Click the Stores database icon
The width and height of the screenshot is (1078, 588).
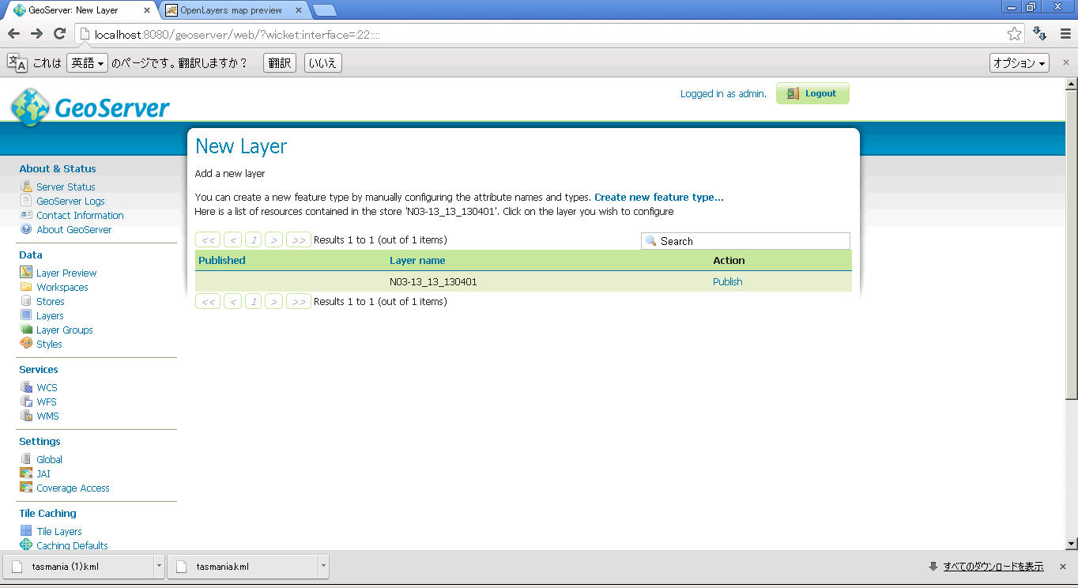(x=26, y=301)
